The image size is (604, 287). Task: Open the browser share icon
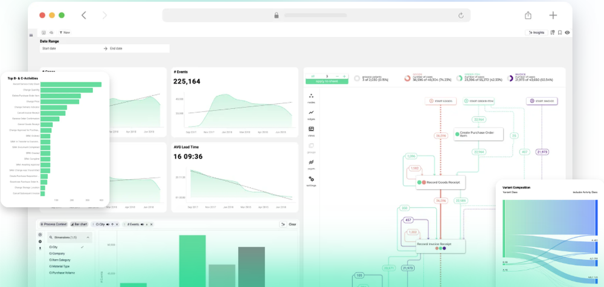pos(528,16)
